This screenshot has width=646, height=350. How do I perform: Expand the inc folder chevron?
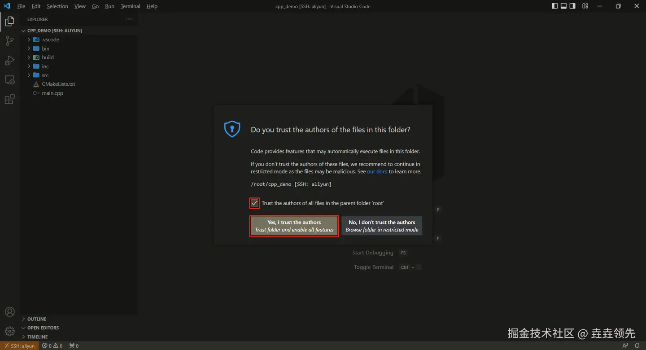click(29, 66)
